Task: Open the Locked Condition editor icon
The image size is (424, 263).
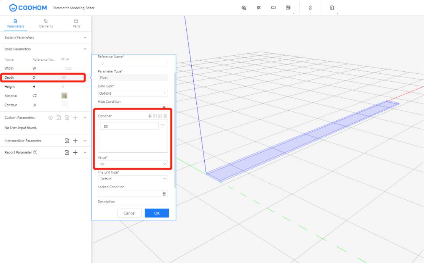Action: 164,194
